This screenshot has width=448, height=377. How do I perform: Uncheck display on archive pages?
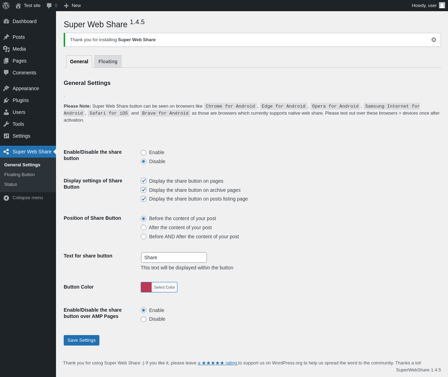pyautogui.click(x=143, y=190)
